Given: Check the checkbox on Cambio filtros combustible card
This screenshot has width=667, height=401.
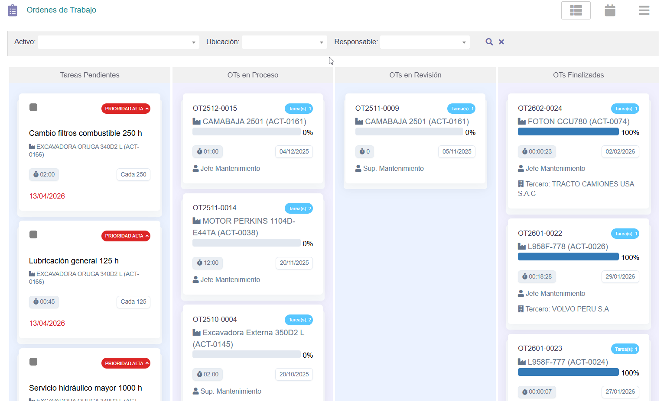Looking at the screenshot, I should click(x=33, y=107).
